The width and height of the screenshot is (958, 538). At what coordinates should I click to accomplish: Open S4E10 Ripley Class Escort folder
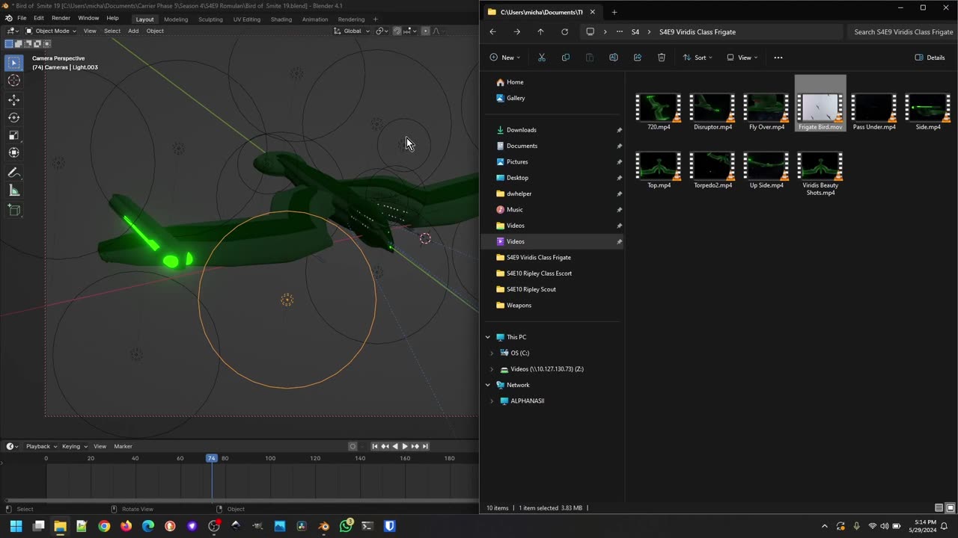539,273
